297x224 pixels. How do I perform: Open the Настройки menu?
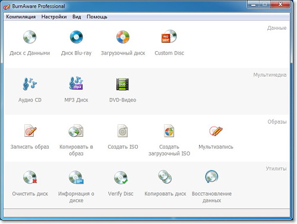click(x=54, y=17)
